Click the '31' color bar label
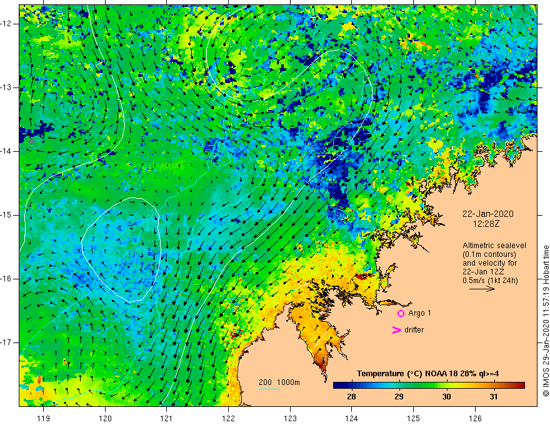Image resolution: width=550 pixels, height=425 pixels. (x=494, y=397)
